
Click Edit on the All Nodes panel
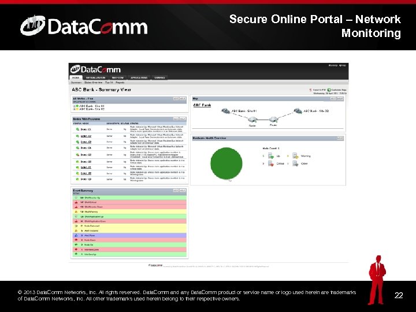pos(176,98)
